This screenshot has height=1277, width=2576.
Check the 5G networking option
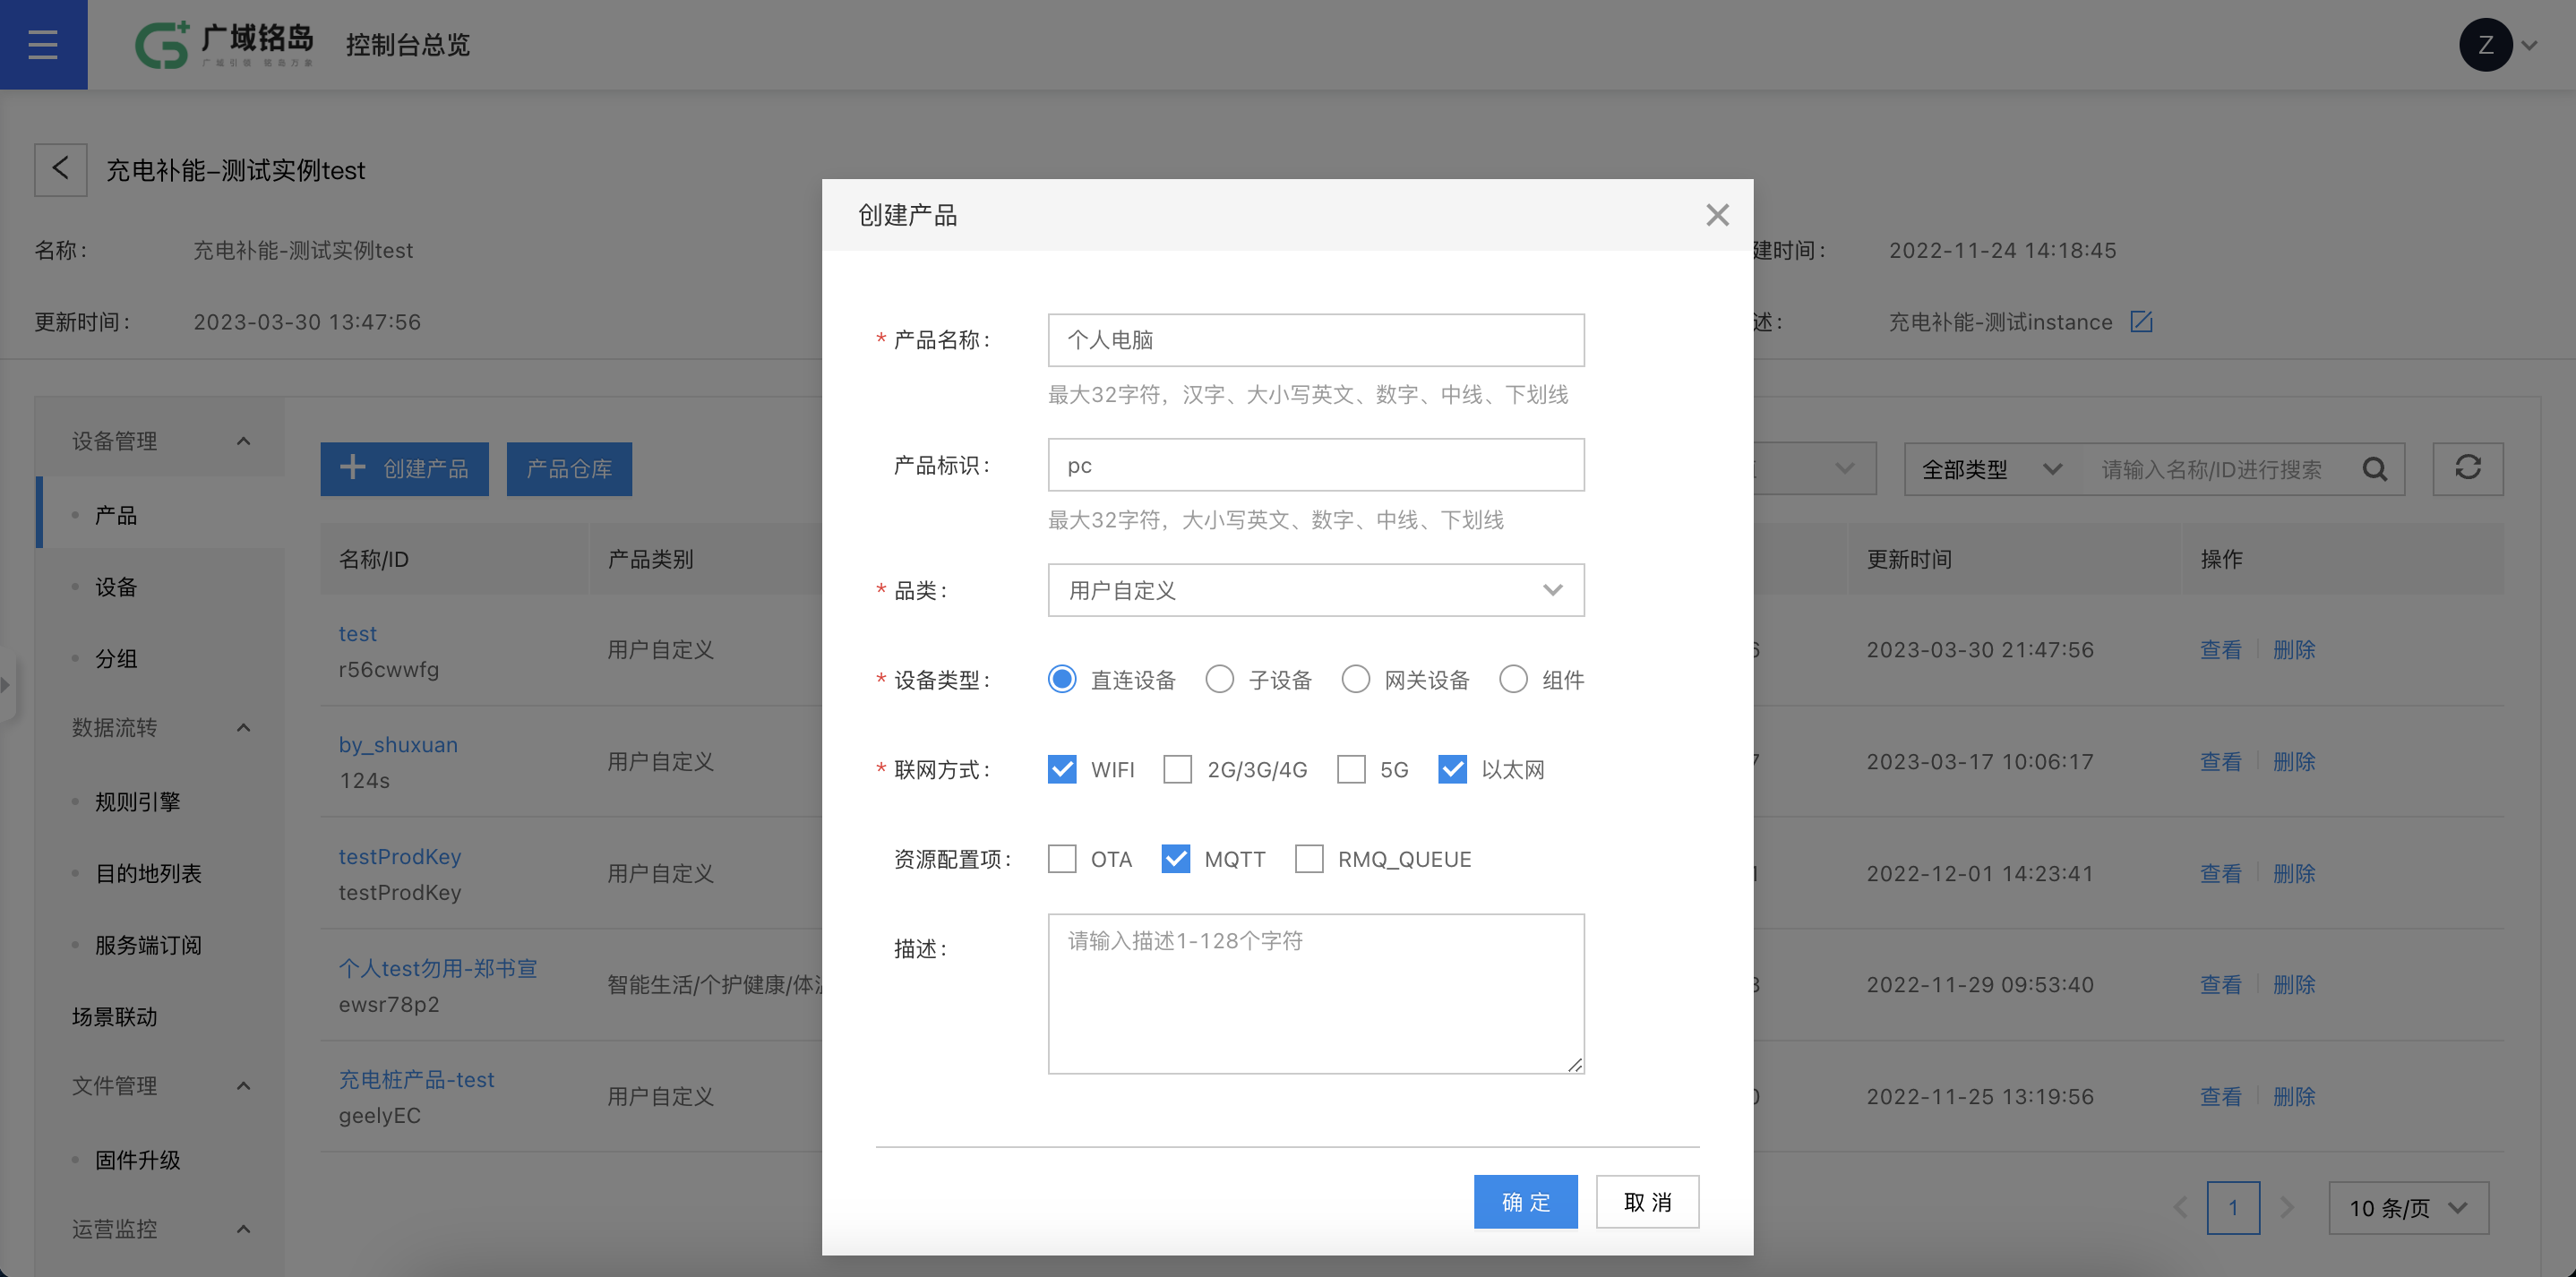tap(1350, 769)
